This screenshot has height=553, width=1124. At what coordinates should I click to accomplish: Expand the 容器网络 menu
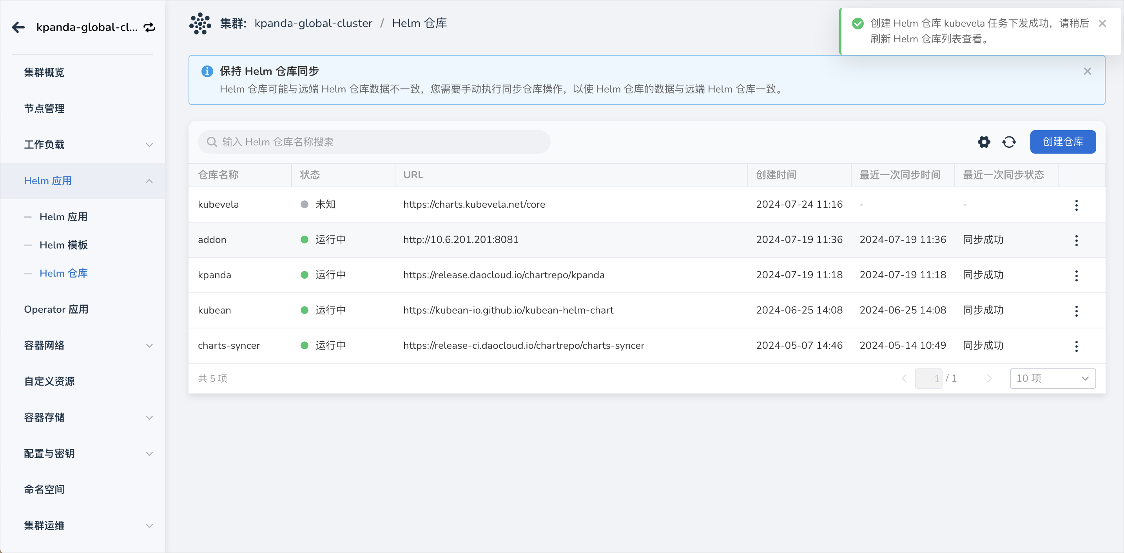83,346
